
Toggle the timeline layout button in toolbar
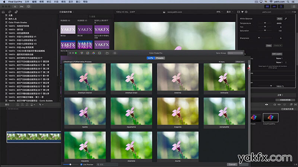274,6
